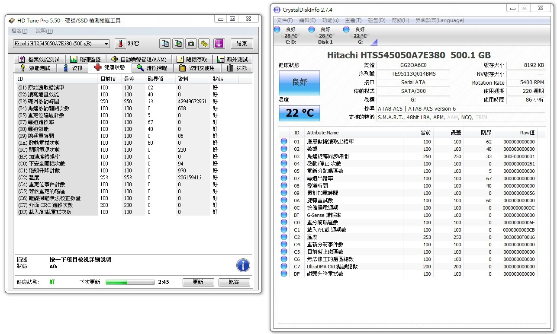
Task: Click the 5400 RPM rotation rate field
Action: pyautogui.click(x=525, y=83)
